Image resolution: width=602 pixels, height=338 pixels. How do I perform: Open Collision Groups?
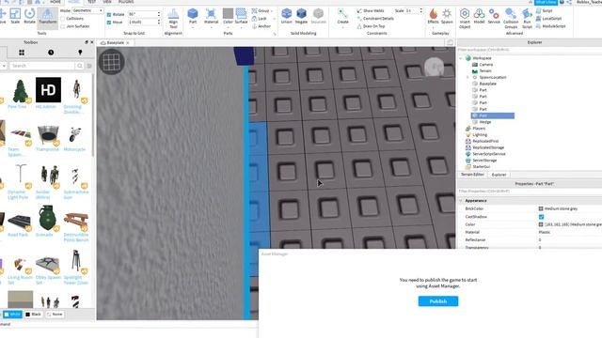click(511, 19)
